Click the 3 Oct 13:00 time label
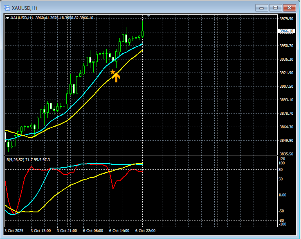Image resolution: width=301 pixels, height=239 pixels. [x=41, y=230]
